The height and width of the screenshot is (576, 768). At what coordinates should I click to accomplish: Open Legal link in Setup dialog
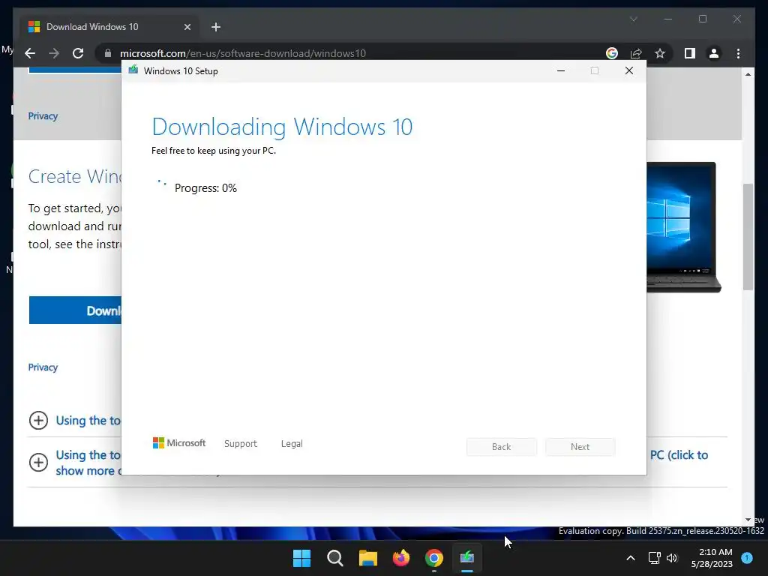(x=292, y=444)
